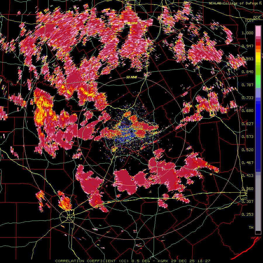This screenshot has width=263, height=263.
Task: Click the light pink segment atop the color bar
Action: pos(258,31)
